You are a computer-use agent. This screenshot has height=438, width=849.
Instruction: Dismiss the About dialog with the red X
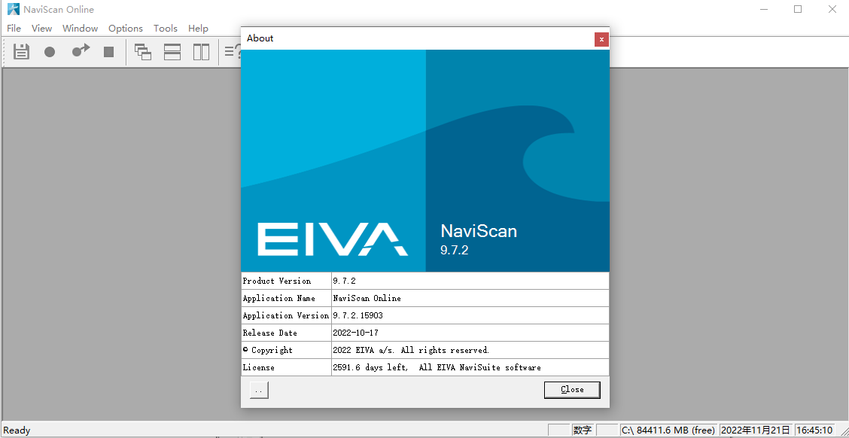click(x=601, y=39)
